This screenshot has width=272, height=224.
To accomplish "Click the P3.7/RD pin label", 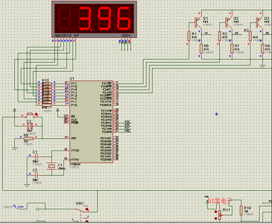I will pyautogui.click(x=107, y=84).
